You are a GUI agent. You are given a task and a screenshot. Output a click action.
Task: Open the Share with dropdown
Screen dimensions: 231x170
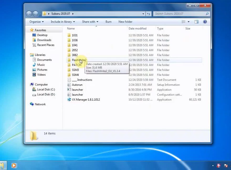pyautogui.click(x=90, y=22)
